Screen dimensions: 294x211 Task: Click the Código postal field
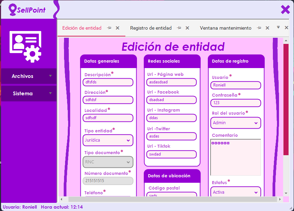172,194
